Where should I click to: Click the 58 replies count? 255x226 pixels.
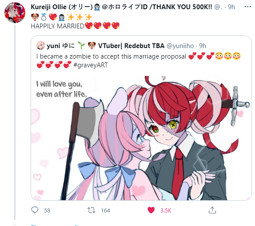click(47, 210)
